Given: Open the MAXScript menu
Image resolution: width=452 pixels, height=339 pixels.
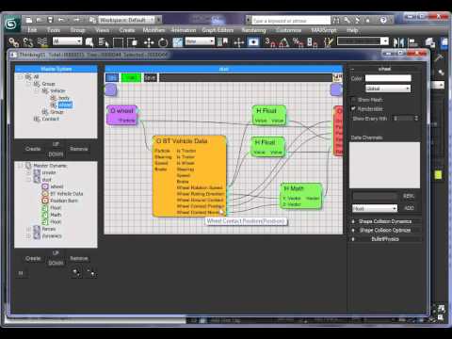Looking at the screenshot, I should pyautogui.click(x=324, y=30).
